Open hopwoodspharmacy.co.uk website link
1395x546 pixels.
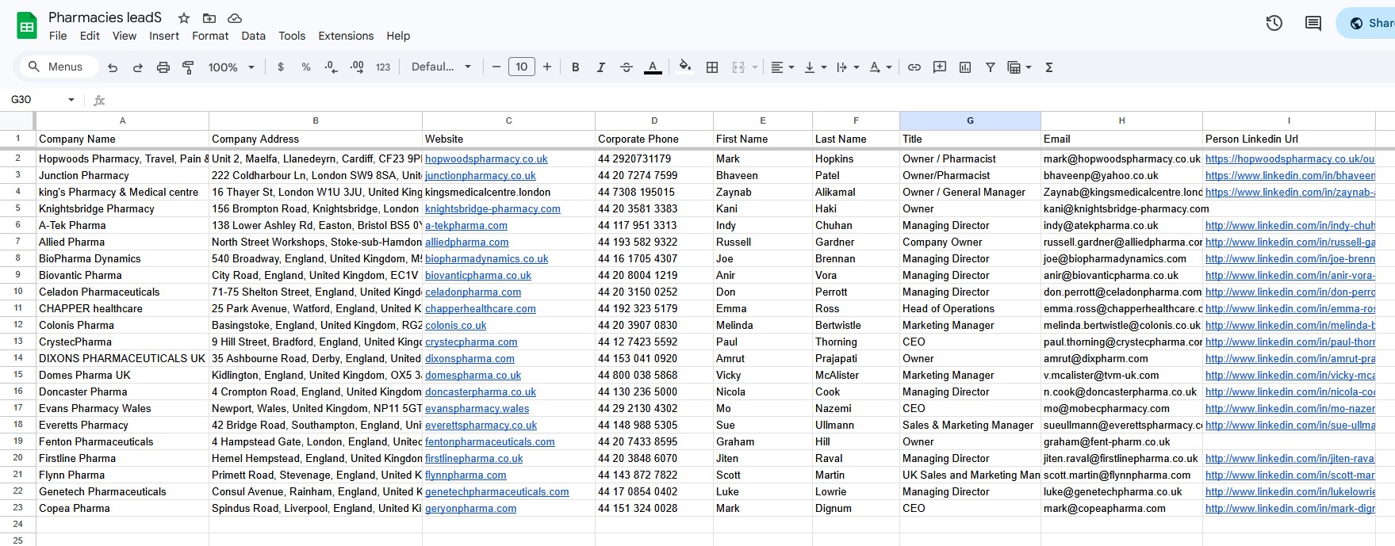[486, 159]
